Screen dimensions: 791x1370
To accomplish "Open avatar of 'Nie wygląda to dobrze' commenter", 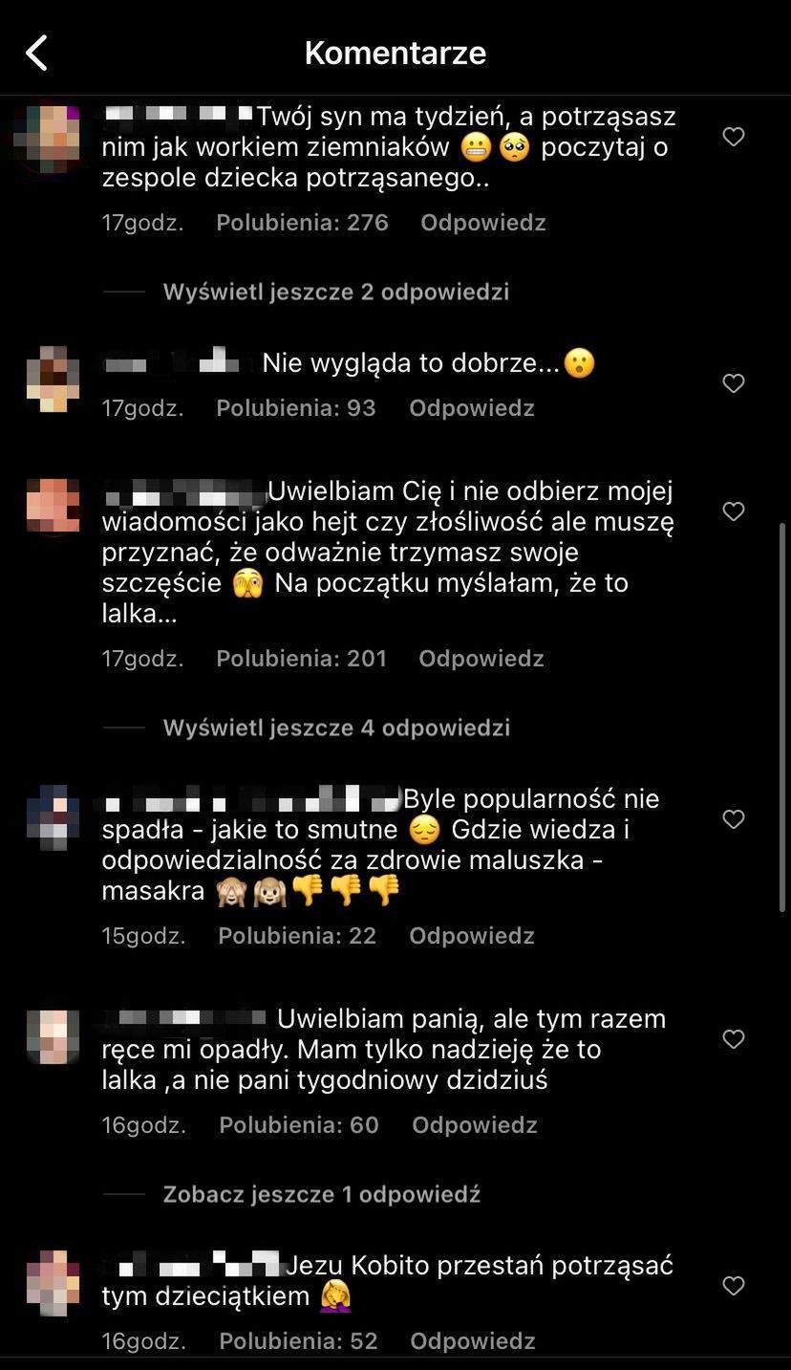I will point(53,380).
